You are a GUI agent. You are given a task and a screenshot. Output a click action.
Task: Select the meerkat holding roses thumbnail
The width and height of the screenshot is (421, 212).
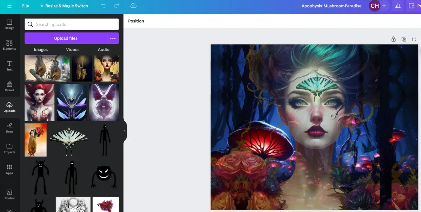(x=36, y=140)
